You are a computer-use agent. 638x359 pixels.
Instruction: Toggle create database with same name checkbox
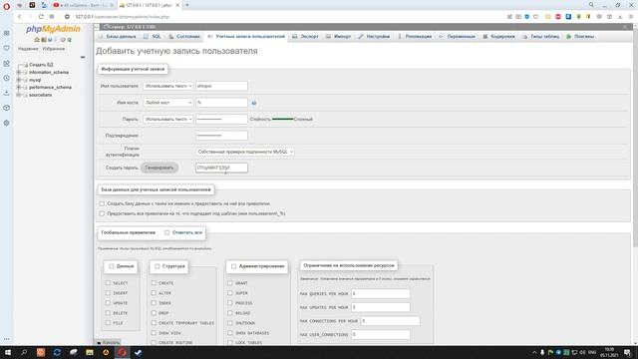(x=102, y=203)
